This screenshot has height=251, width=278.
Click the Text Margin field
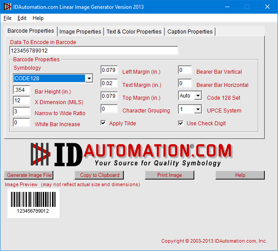coord(109,83)
